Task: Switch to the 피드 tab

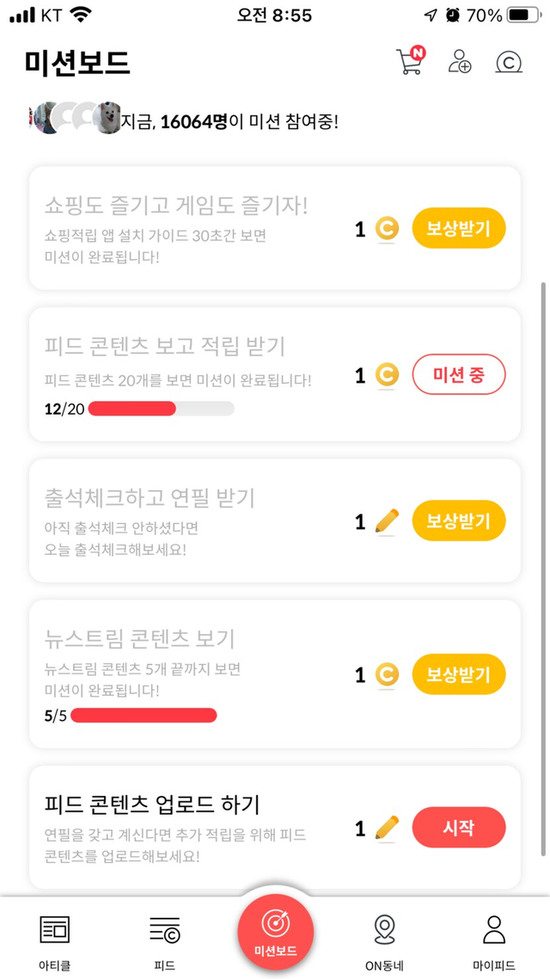Action: pos(164,930)
